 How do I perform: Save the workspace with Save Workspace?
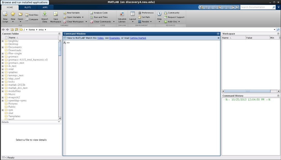pyautogui.click(x=55, y=17)
